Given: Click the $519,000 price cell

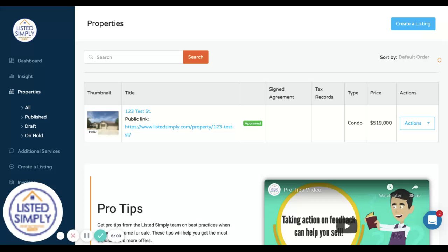Looking at the screenshot, I should [x=381, y=123].
